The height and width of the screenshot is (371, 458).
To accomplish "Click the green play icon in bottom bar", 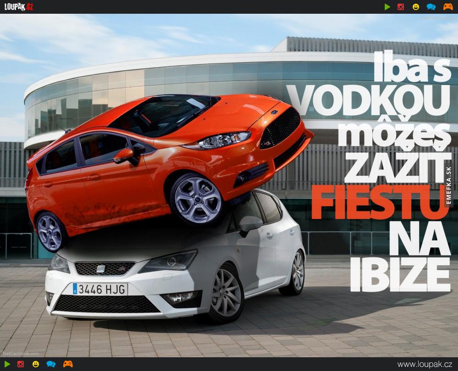I will [x=7, y=364].
